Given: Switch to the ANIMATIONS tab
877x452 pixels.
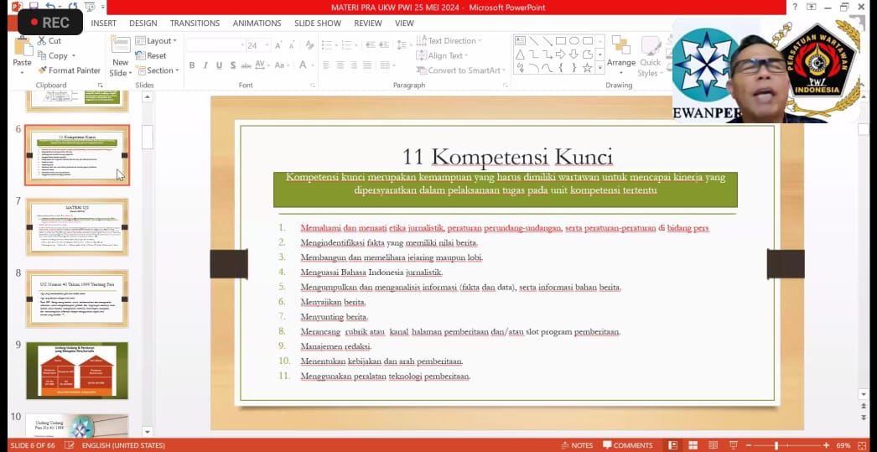Looking at the screenshot, I should coord(257,23).
